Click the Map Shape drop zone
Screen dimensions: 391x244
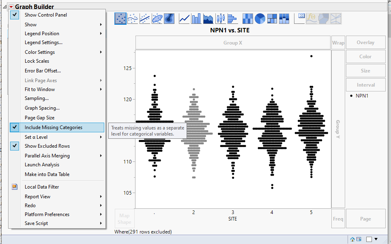pos(125,219)
